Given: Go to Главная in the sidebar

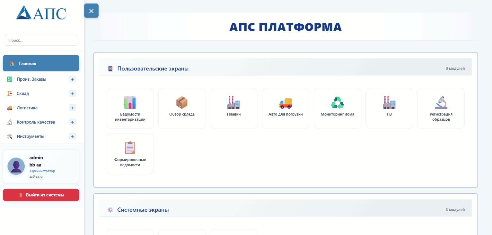Looking at the screenshot, I should click(41, 63).
